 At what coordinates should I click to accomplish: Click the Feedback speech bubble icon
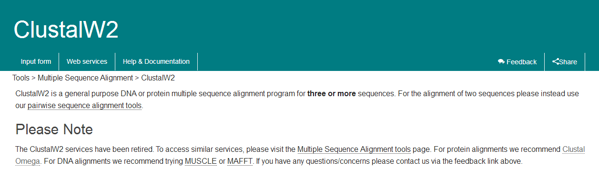point(501,62)
